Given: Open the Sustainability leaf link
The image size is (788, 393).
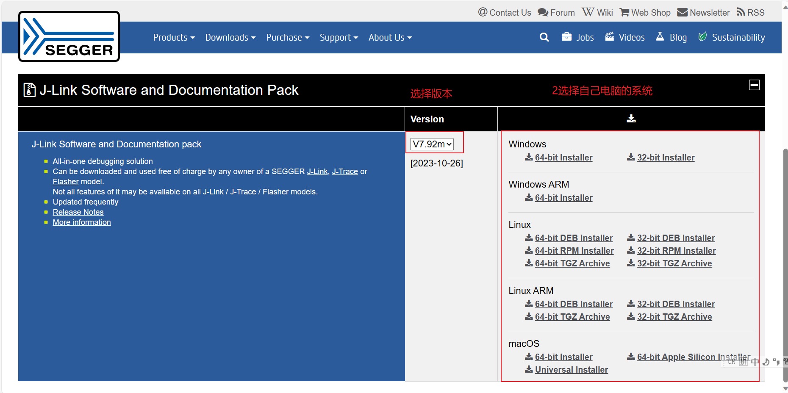Looking at the screenshot, I should [x=732, y=37].
